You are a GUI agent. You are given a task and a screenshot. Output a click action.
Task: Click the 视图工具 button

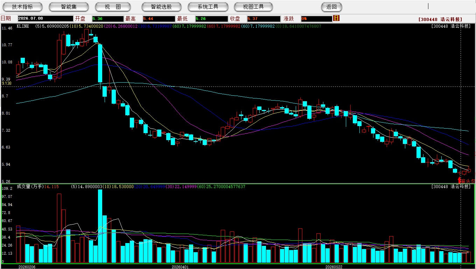253,7
